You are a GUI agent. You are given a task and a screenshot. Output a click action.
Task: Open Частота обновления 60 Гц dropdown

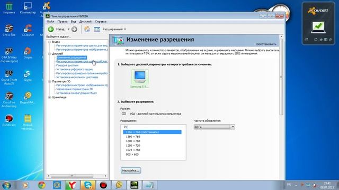[x=214, y=127]
